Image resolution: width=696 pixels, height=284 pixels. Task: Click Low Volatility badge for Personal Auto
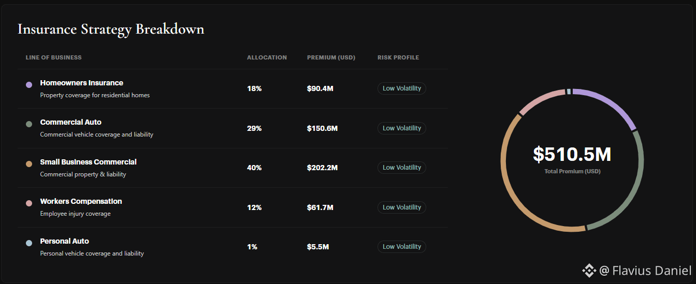402,247
